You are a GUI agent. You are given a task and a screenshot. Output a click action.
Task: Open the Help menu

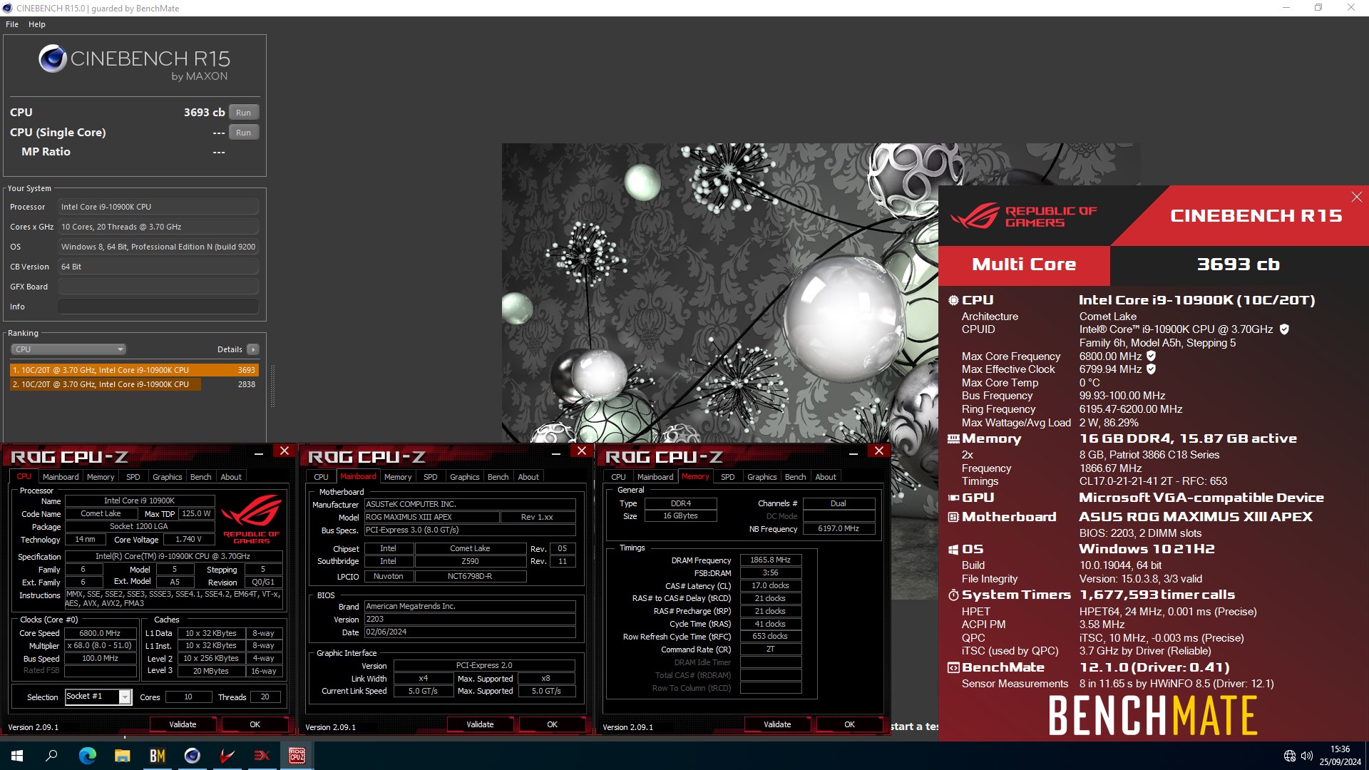click(37, 24)
